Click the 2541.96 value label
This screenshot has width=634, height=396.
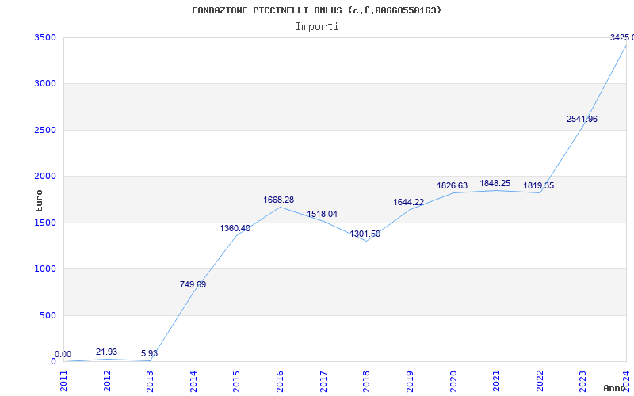(x=582, y=119)
